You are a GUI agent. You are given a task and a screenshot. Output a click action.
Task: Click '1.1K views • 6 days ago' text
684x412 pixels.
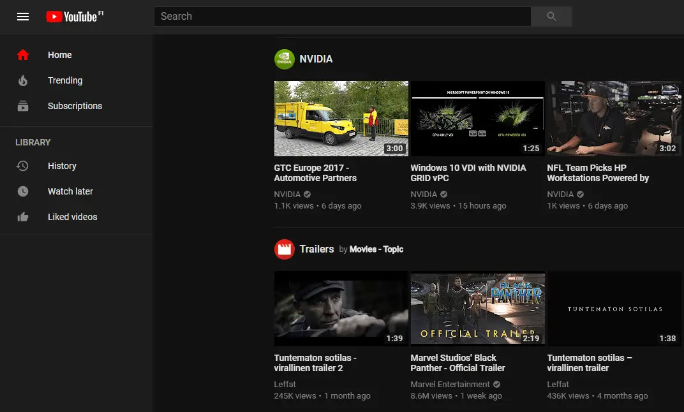[x=318, y=206]
